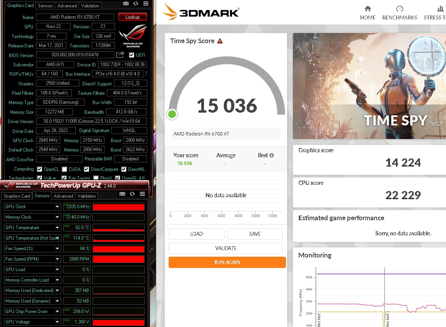Click the Benchmarks gauge icon in 3DMark

point(400,9)
